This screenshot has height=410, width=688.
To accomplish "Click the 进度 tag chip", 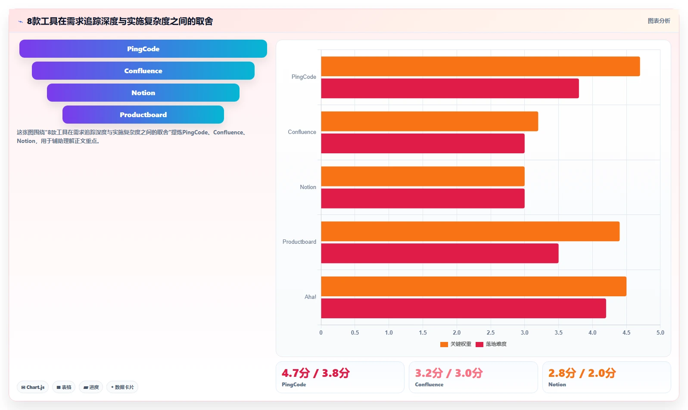I will click(91, 387).
